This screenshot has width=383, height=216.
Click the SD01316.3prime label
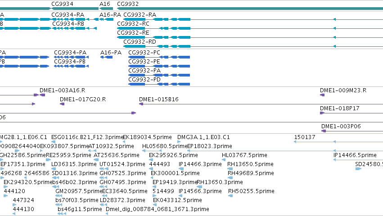tap(75, 173)
